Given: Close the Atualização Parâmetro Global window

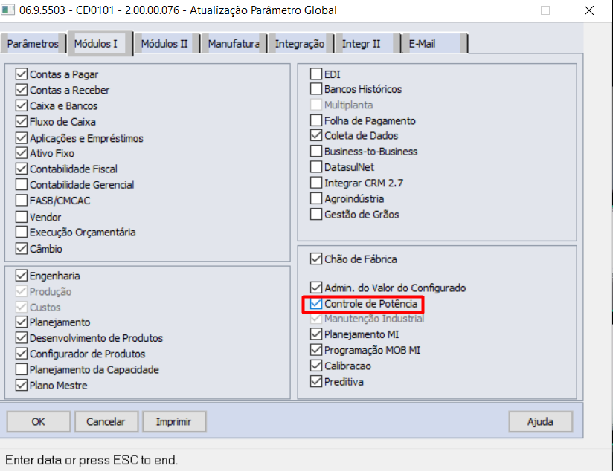Looking at the screenshot, I should [x=589, y=10].
